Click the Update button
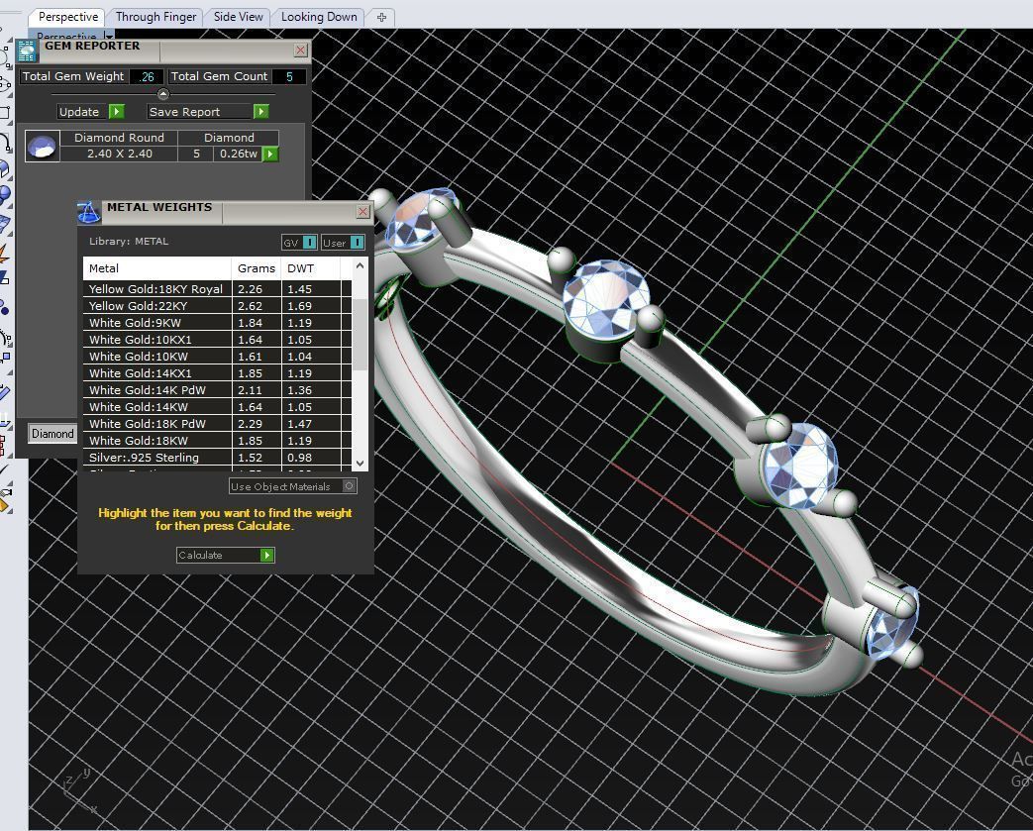 tap(82, 111)
